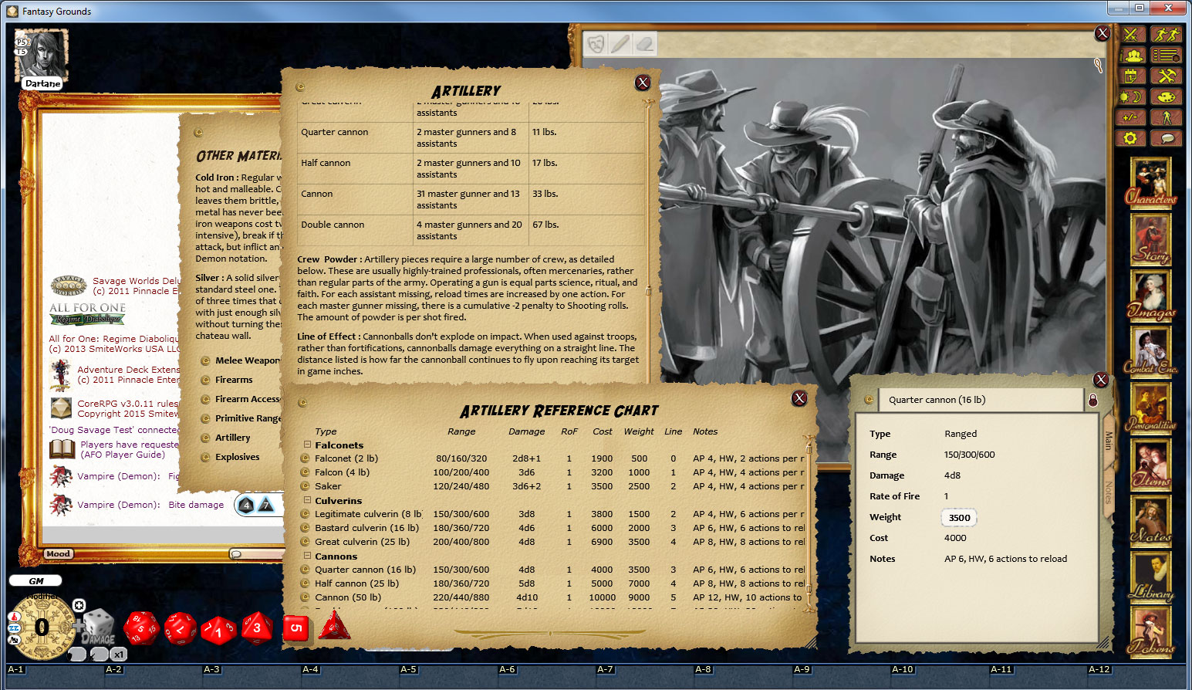The image size is (1192, 690).
Task: Select the Tokens sidebar icon
Action: pos(1151,631)
